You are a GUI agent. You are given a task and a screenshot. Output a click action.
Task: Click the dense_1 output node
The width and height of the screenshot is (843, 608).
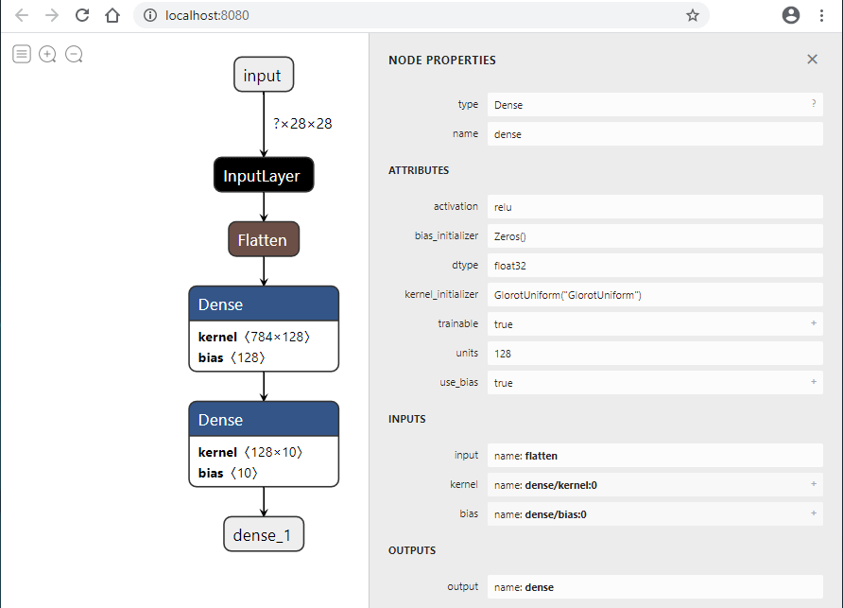coord(264,534)
